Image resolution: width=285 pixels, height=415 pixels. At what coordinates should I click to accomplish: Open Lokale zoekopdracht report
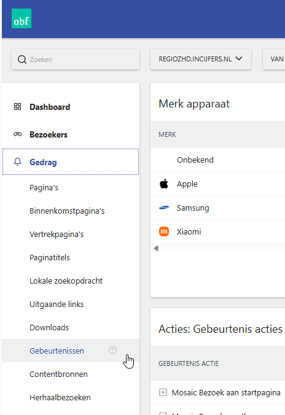[66, 281]
